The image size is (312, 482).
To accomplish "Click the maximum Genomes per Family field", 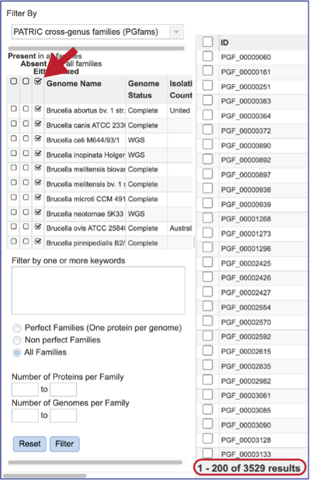I will (x=63, y=416).
